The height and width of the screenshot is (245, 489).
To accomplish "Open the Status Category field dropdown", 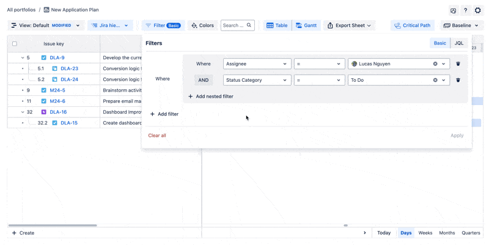I will [257, 80].
